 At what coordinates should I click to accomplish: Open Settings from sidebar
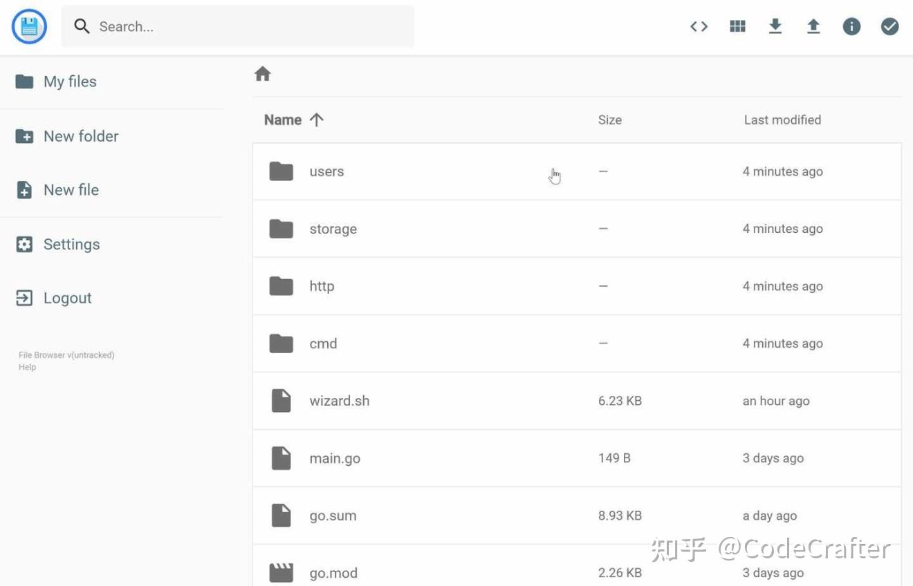71,244
